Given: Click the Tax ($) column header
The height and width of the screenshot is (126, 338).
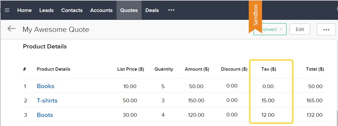Looking at the screenshot, I should pos(269,69).
